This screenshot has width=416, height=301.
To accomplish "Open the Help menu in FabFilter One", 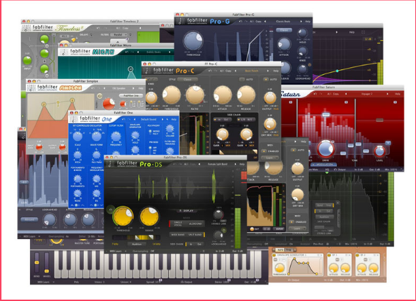I will (174, 119).
